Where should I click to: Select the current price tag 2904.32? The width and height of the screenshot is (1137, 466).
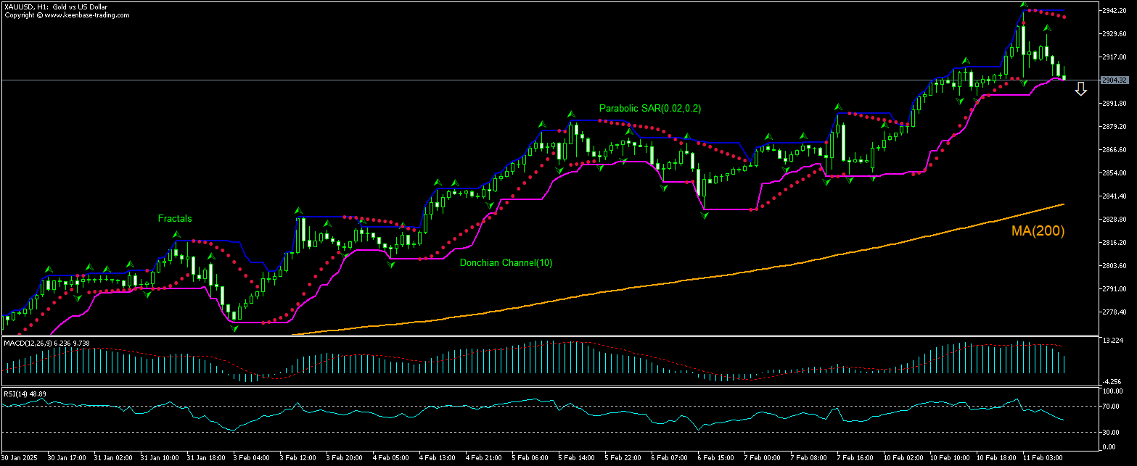tap(1113, 80)
